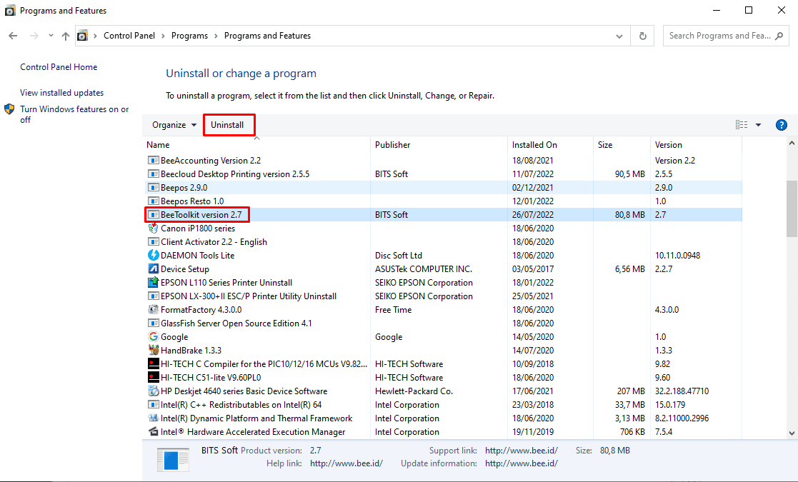The image size is (798, 482).
Task: Click the BeeToolkit version 2.7 icon
Action: (x=153, y=214)
